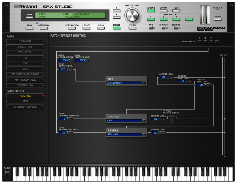The image size is (238, 184).
Task: Toggle Tone Switch 2
Action: (163, 19)
